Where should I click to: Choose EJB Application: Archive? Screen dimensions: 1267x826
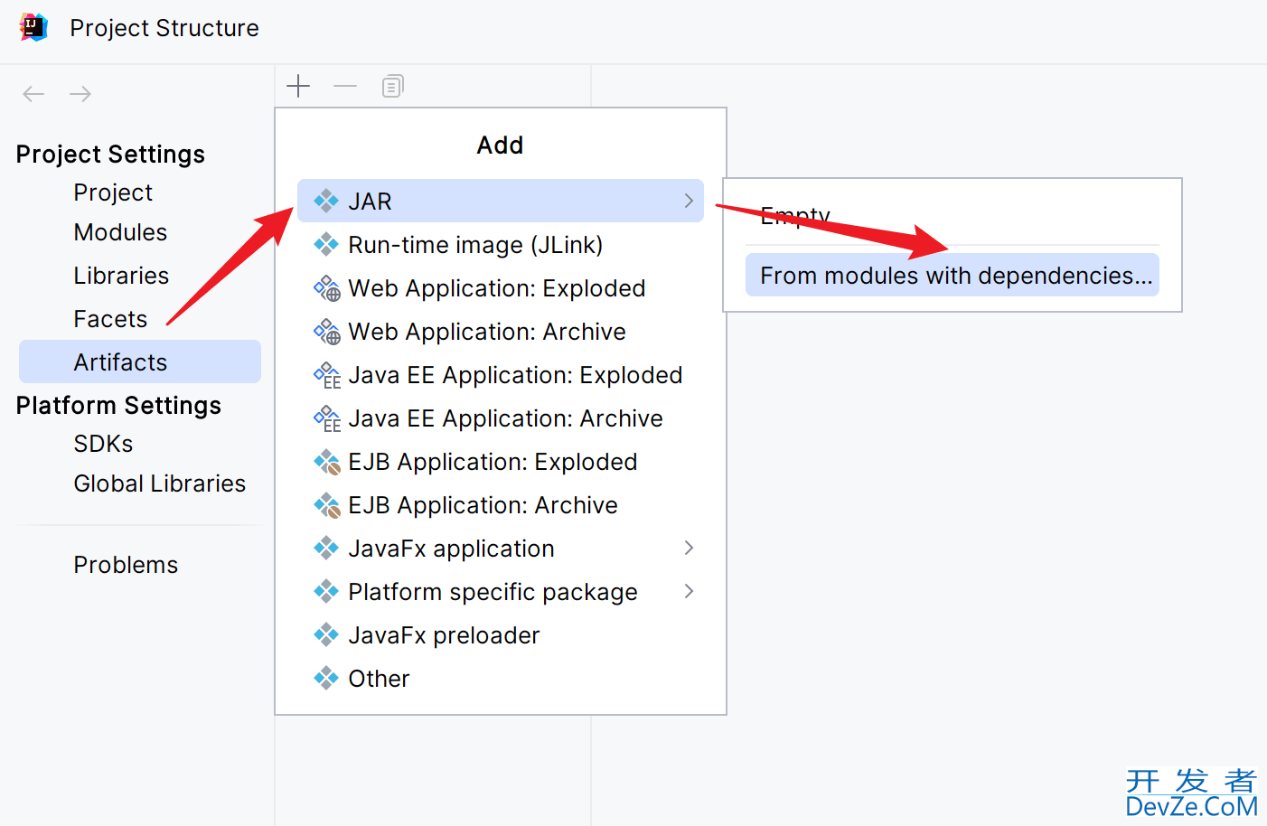[501, 505]
